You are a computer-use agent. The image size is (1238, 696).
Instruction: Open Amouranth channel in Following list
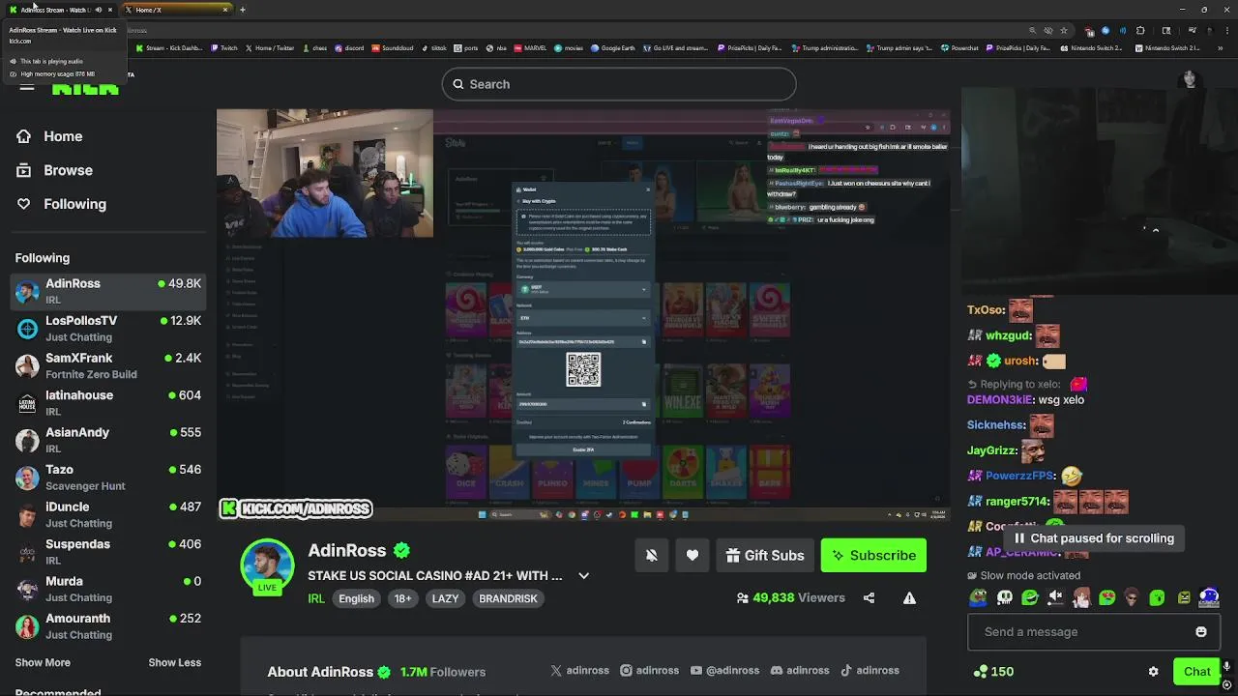click(x=108, y=625)
